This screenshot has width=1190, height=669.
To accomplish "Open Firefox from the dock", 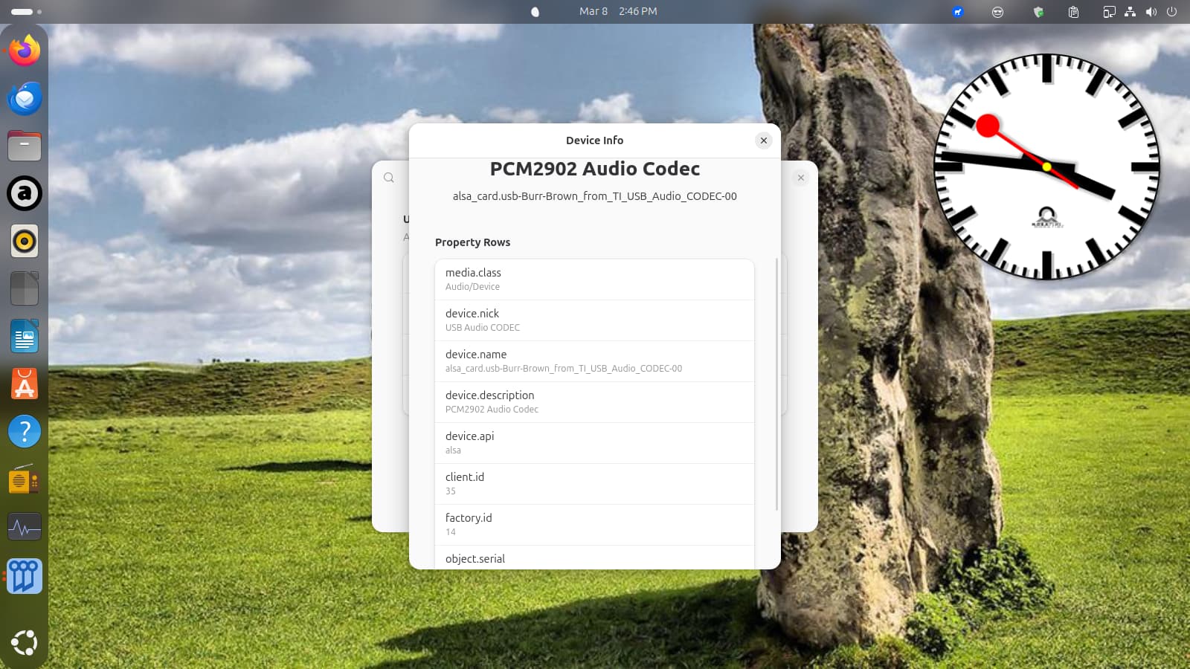I will click(x=25, y=51).
